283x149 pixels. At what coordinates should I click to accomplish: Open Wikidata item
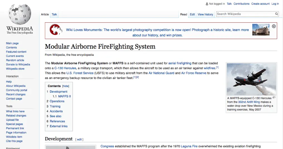click(14, 137)
